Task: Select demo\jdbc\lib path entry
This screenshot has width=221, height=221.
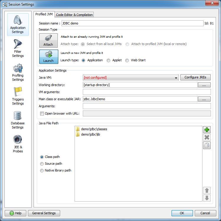Action: 90,134
